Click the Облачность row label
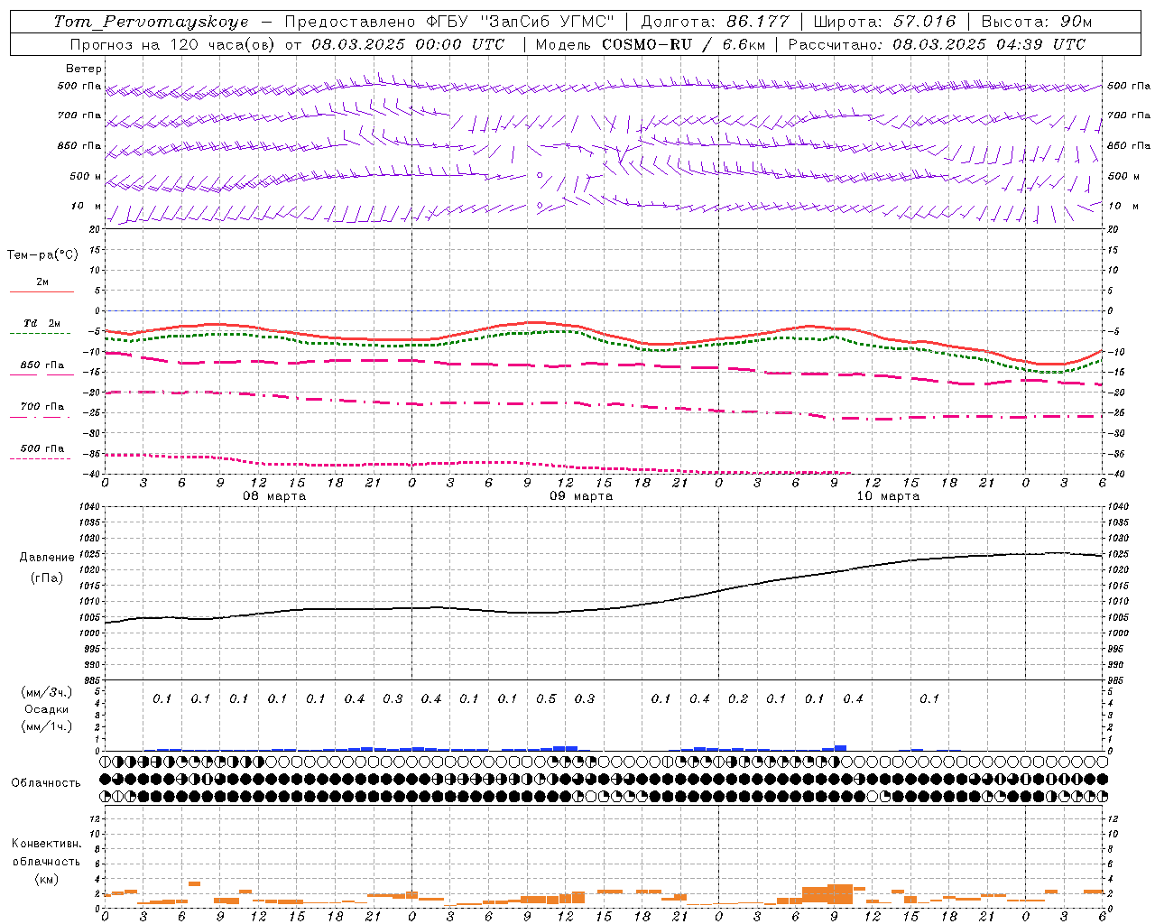 point(46,783)
